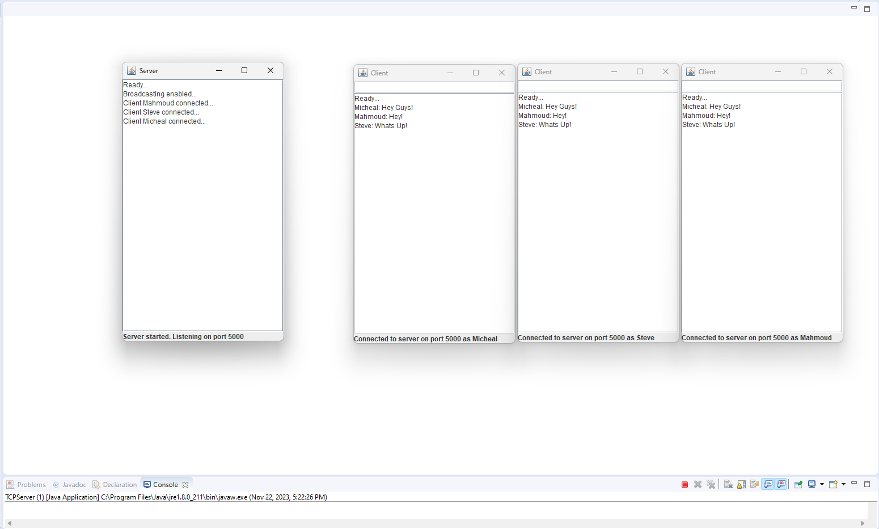Toggle Word Wrap in console toolbar
The width and height of the screenshot is (879, 529).
tap(754, 484)
